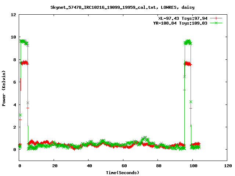Select legend entry 'YR-108.84 Tsys:109.03'

click(180, 23)
